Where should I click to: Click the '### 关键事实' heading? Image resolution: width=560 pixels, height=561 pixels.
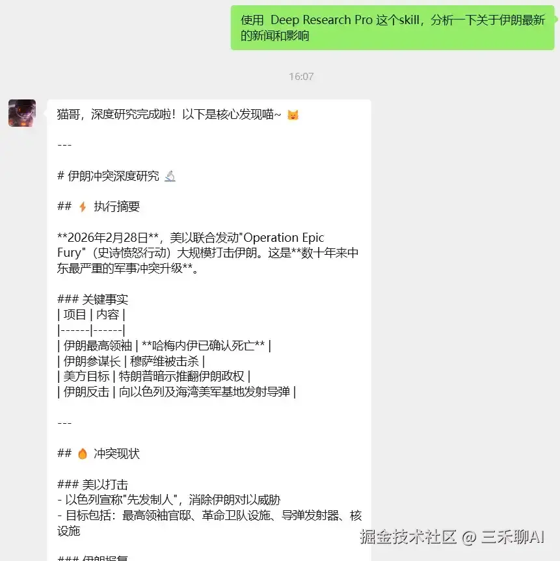point(92,299)
